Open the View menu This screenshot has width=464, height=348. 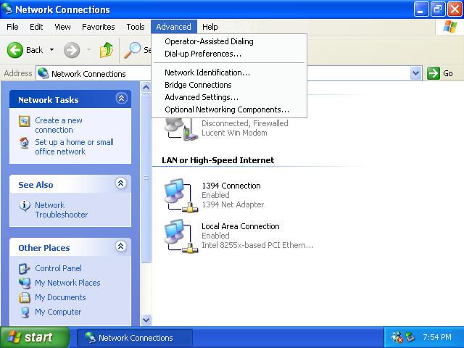click(x=62, y=27)
